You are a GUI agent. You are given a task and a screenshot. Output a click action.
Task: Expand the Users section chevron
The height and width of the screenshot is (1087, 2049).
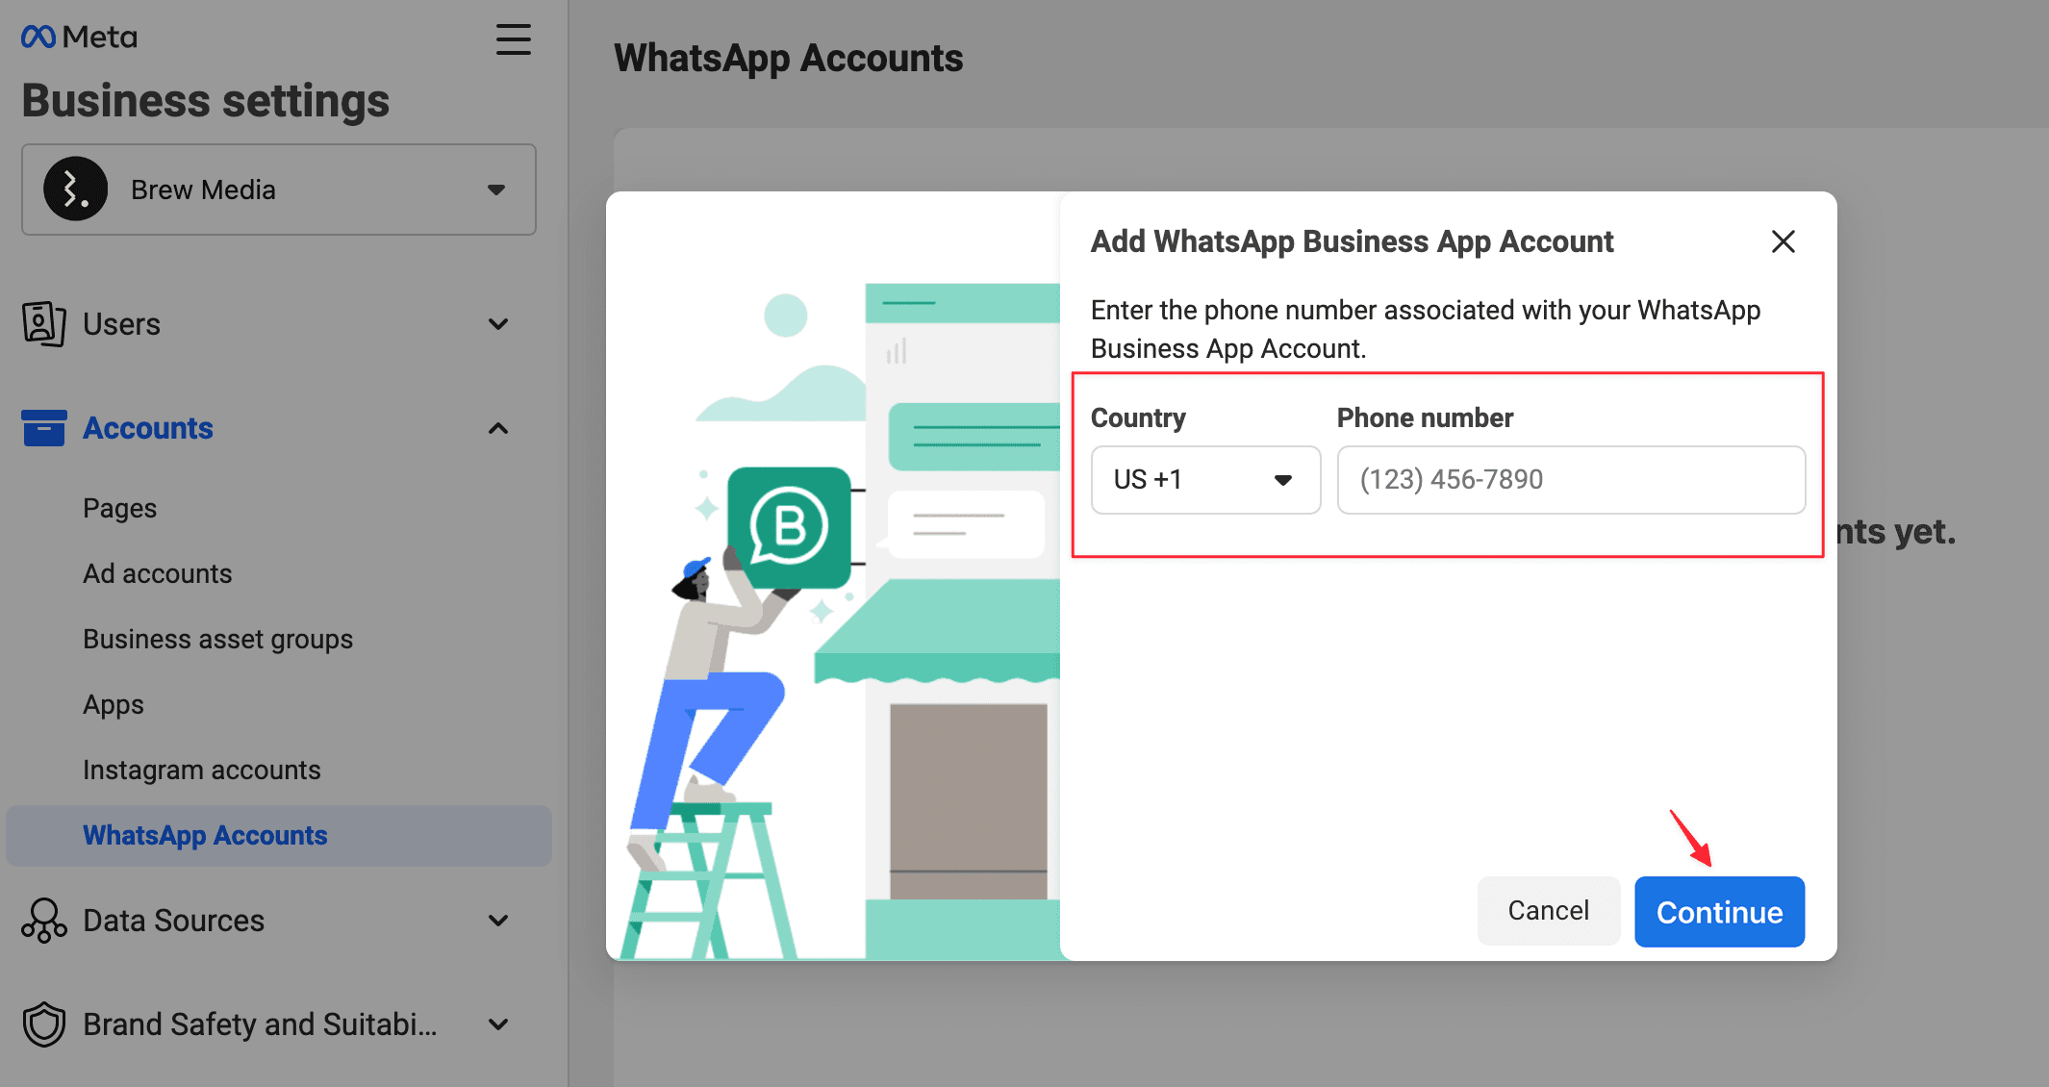coord(498,324)
